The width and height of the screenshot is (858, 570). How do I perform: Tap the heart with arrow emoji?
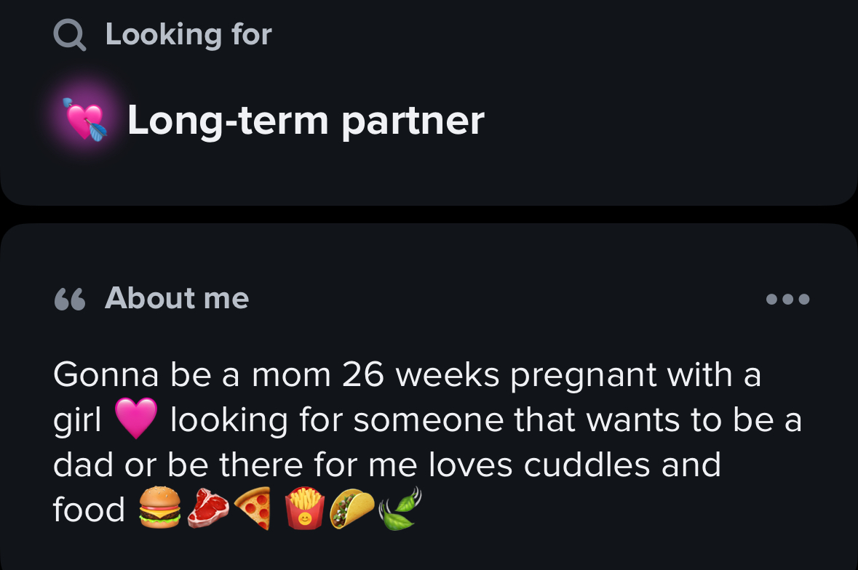tap(85, 120)
